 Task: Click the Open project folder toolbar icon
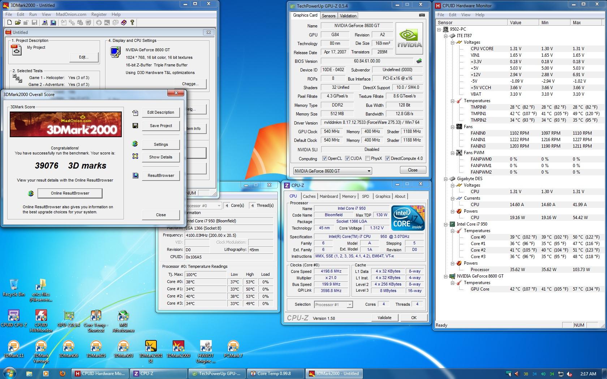coord(17,23)
